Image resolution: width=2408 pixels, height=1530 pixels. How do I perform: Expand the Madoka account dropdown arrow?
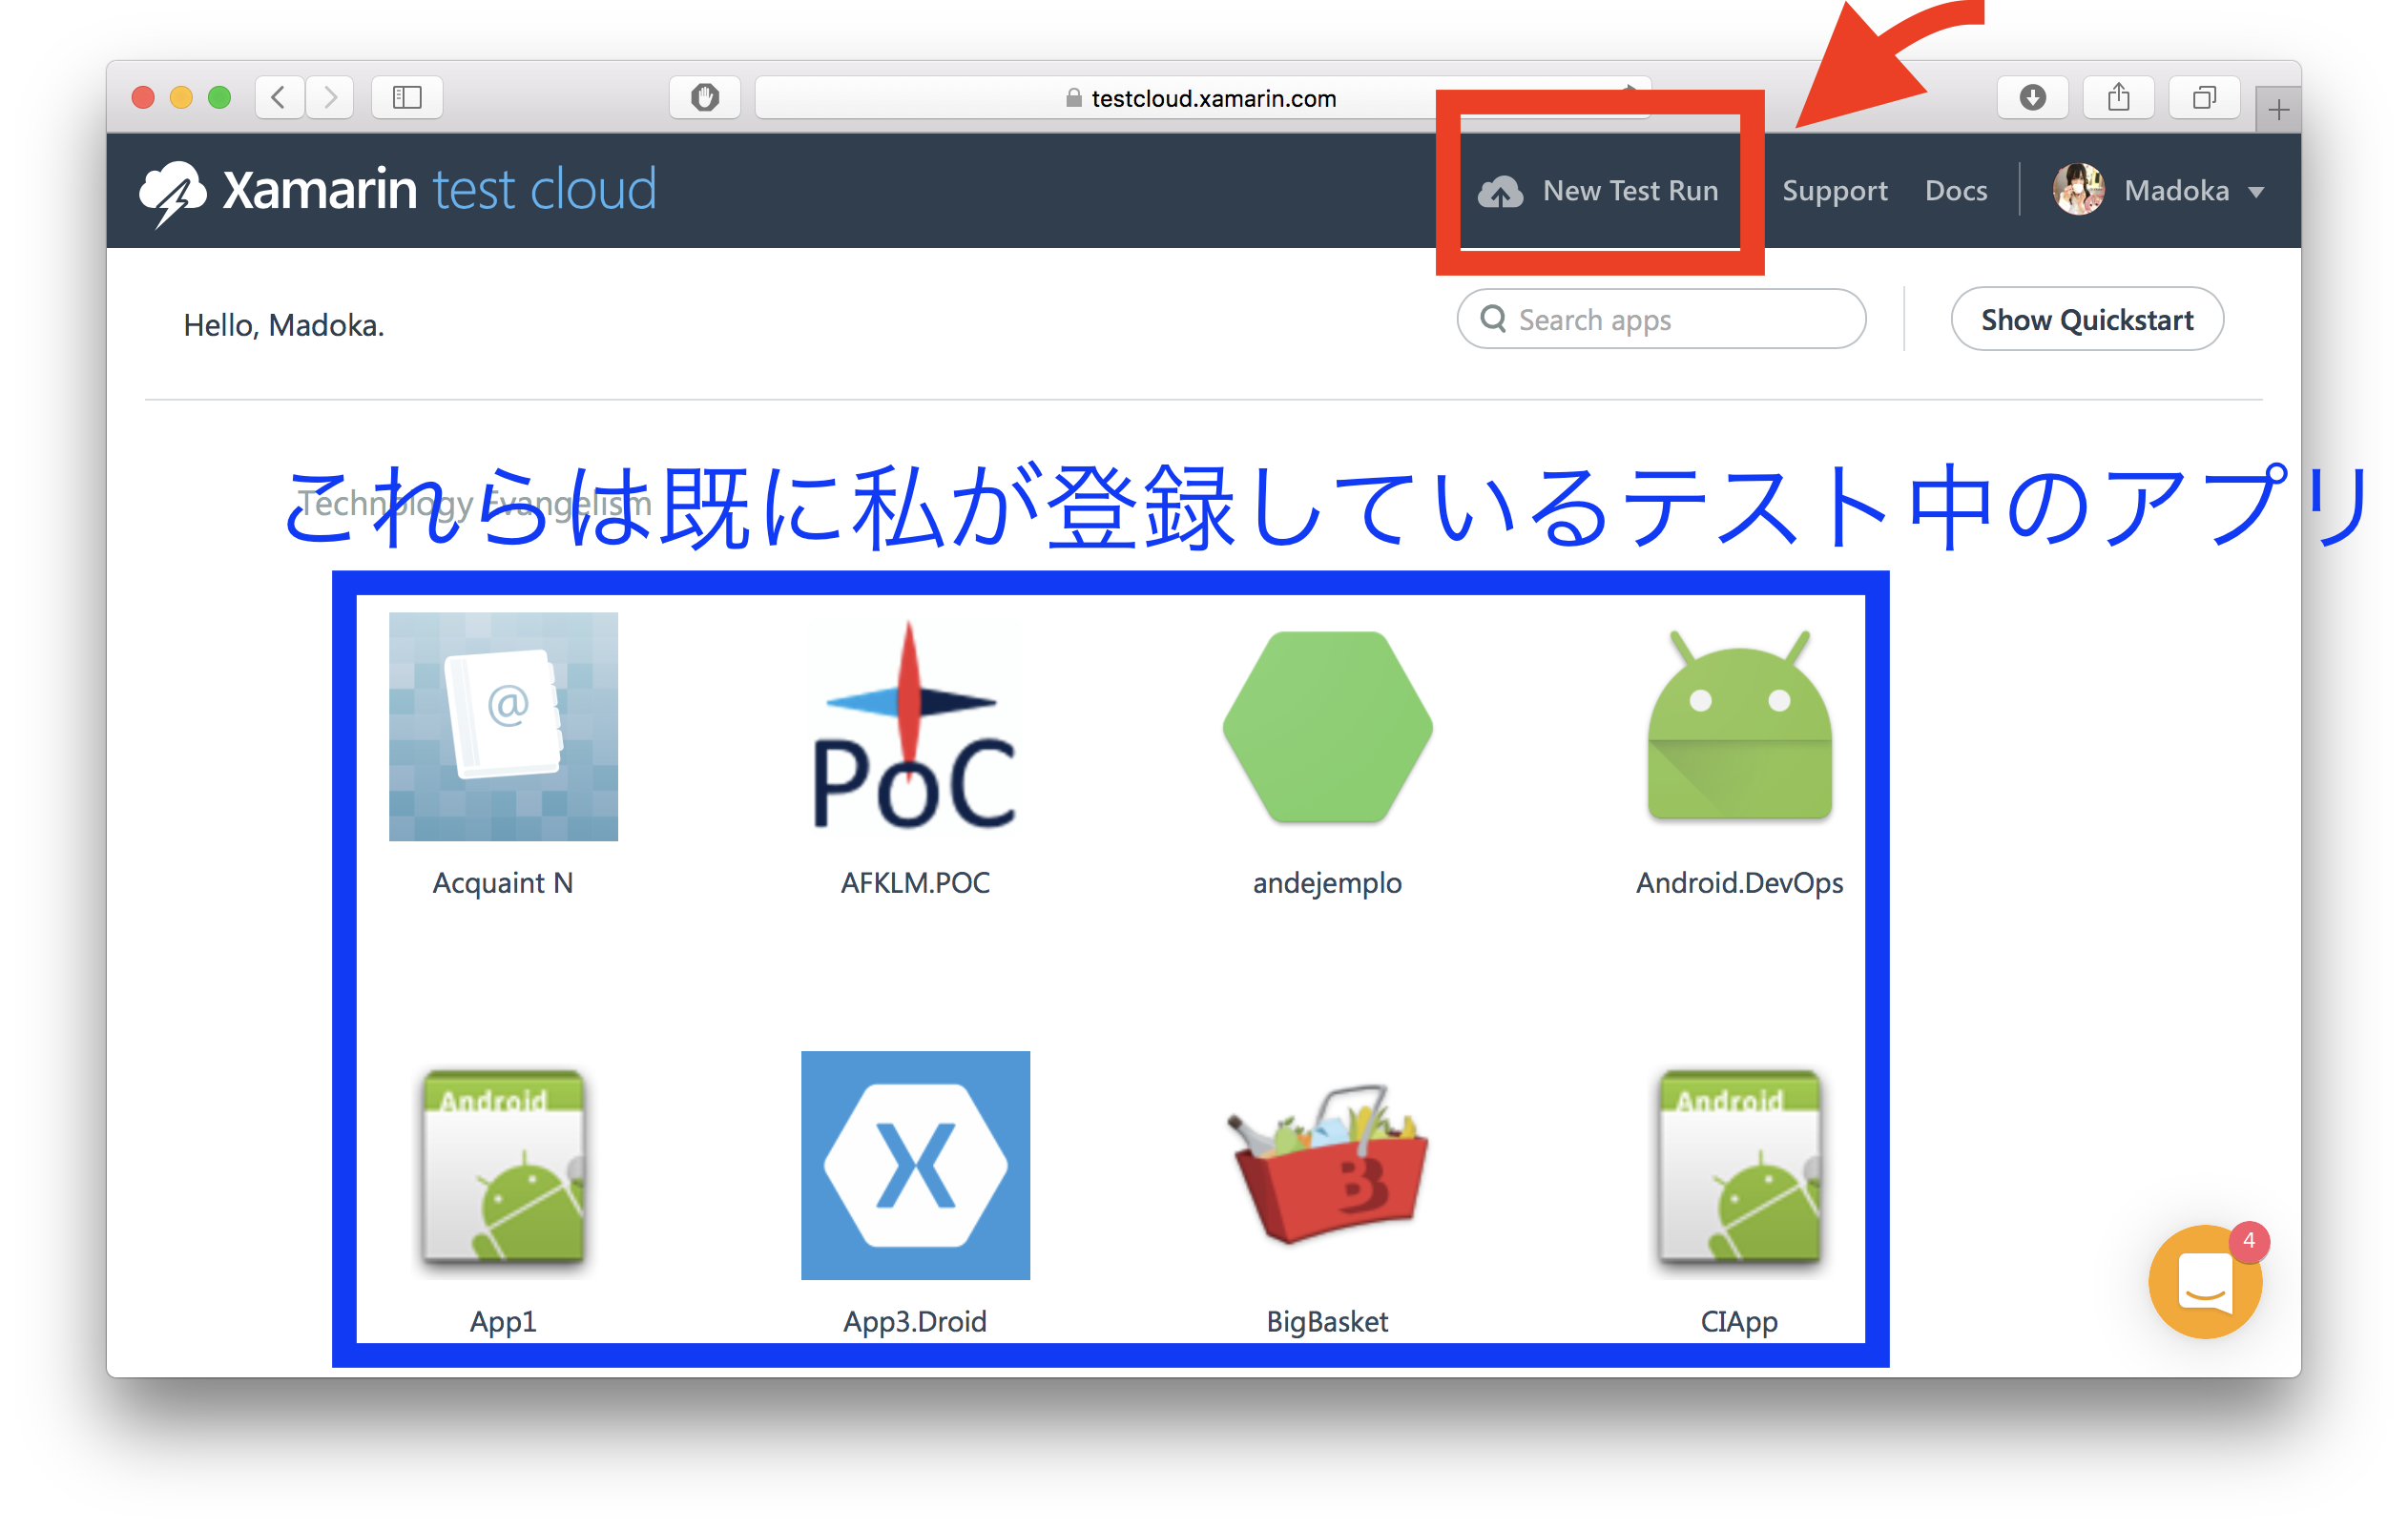(x=2256, y=192)
